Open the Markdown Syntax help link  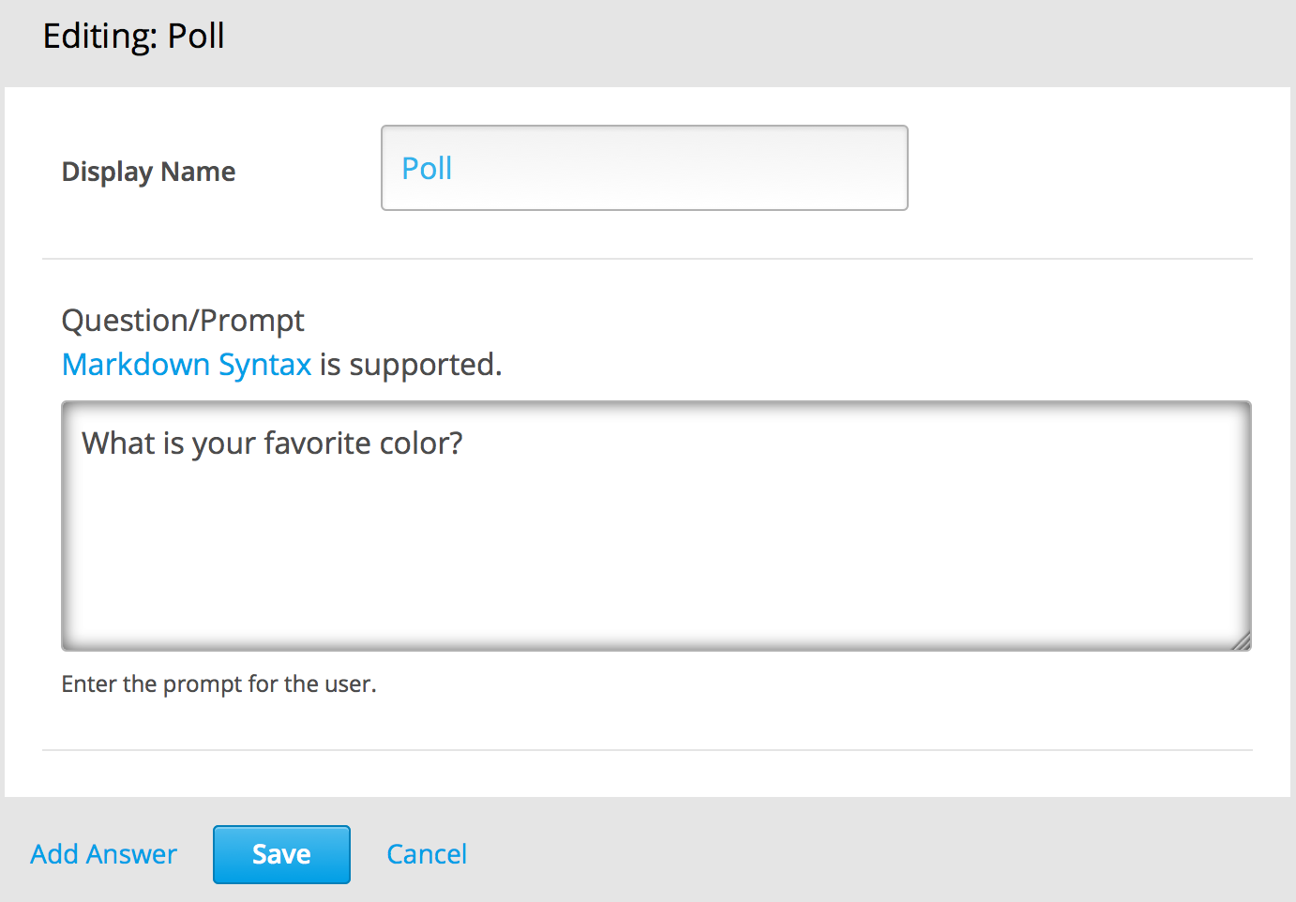(186, 364)
